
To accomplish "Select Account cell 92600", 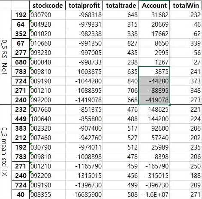I will tap(154, 129).
